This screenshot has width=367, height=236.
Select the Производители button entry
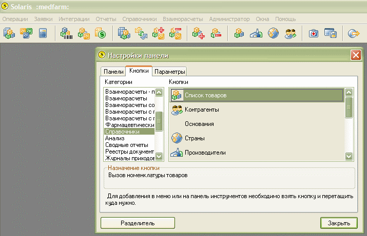point(257,153)
